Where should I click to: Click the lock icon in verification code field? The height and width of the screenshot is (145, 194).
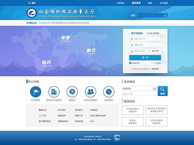(x=132, y=51)
